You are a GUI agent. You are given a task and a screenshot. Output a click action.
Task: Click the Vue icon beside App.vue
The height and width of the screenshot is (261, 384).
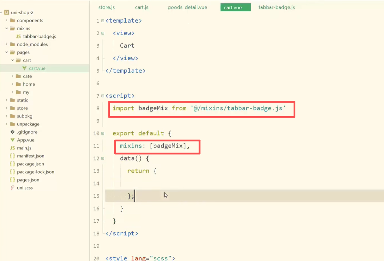[x=13, y=140]
